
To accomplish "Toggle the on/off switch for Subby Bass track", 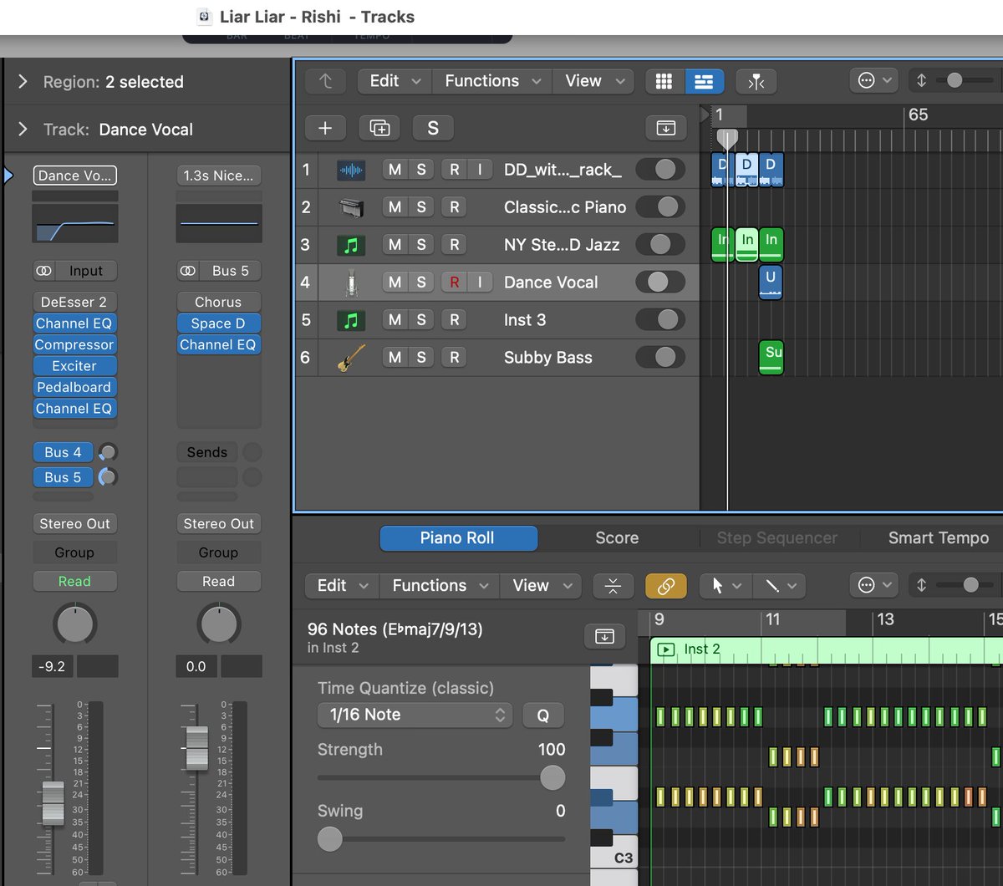I will (660, 358).
